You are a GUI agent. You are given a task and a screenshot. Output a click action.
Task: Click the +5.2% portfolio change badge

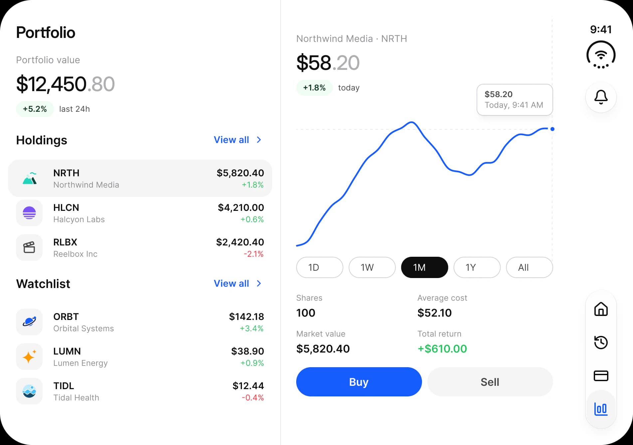(x=35, y=109)
